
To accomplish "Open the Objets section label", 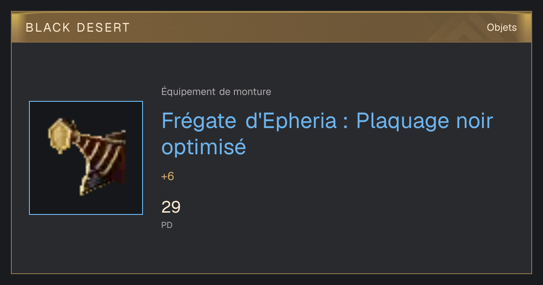I will pyautogui.click(x=501, y=28).
